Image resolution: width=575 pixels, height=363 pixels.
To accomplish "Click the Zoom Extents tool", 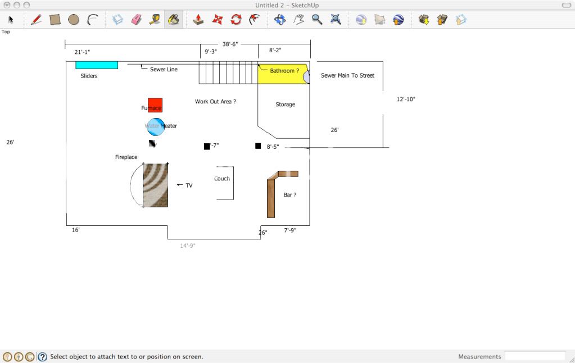I will (336, 20).
